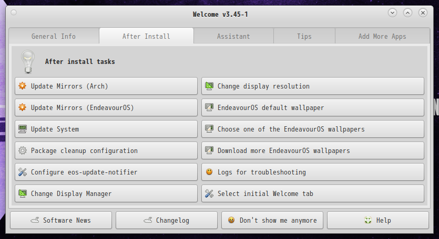Open the Assistant tab
The width and height of the screenshot is (439, 239).
(233, 36)
